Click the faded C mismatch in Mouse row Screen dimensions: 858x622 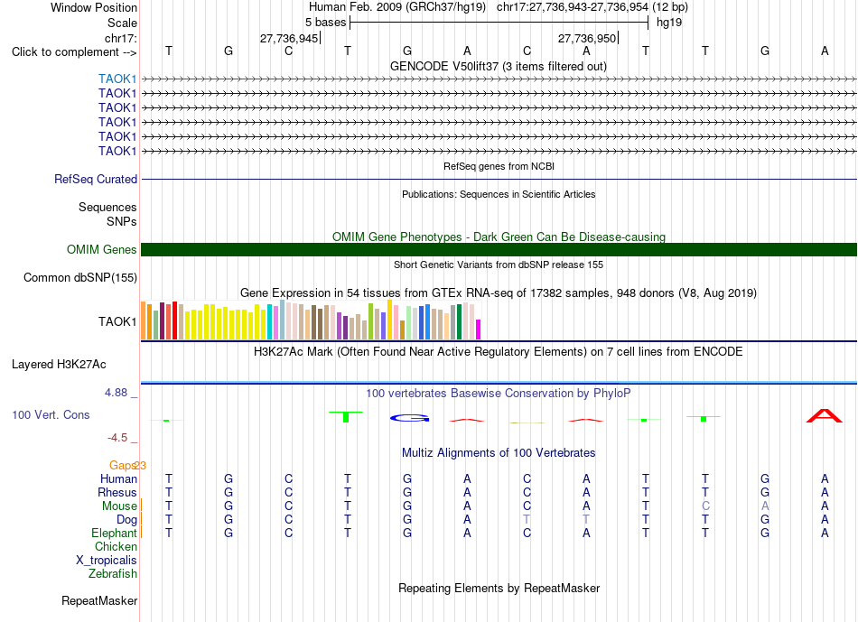705,506
